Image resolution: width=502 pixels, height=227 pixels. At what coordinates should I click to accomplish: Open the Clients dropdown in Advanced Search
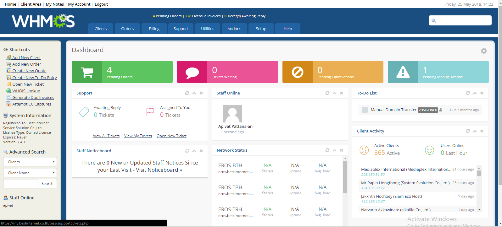[30, 162]
